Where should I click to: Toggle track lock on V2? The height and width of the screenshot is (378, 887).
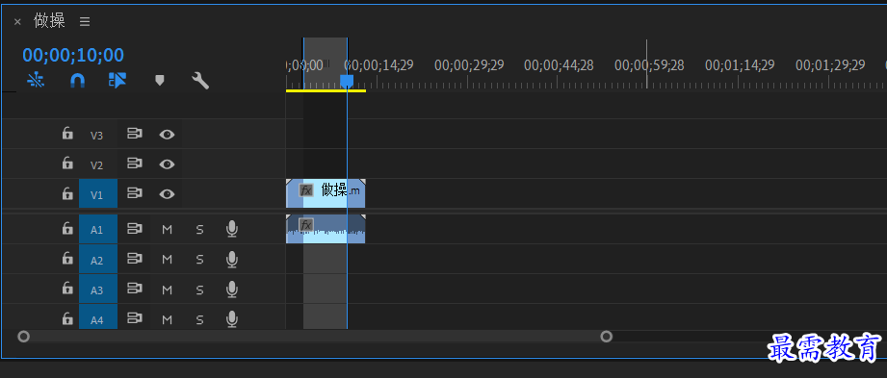tap(67, 164)
